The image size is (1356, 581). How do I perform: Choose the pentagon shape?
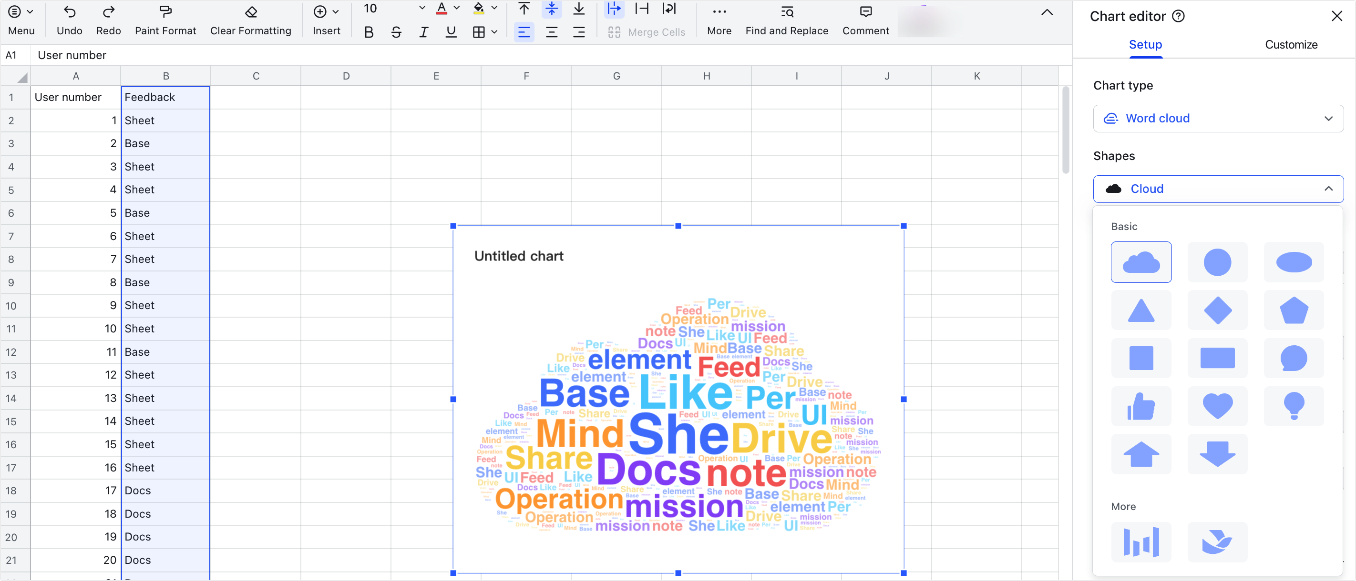(1294, 311)
